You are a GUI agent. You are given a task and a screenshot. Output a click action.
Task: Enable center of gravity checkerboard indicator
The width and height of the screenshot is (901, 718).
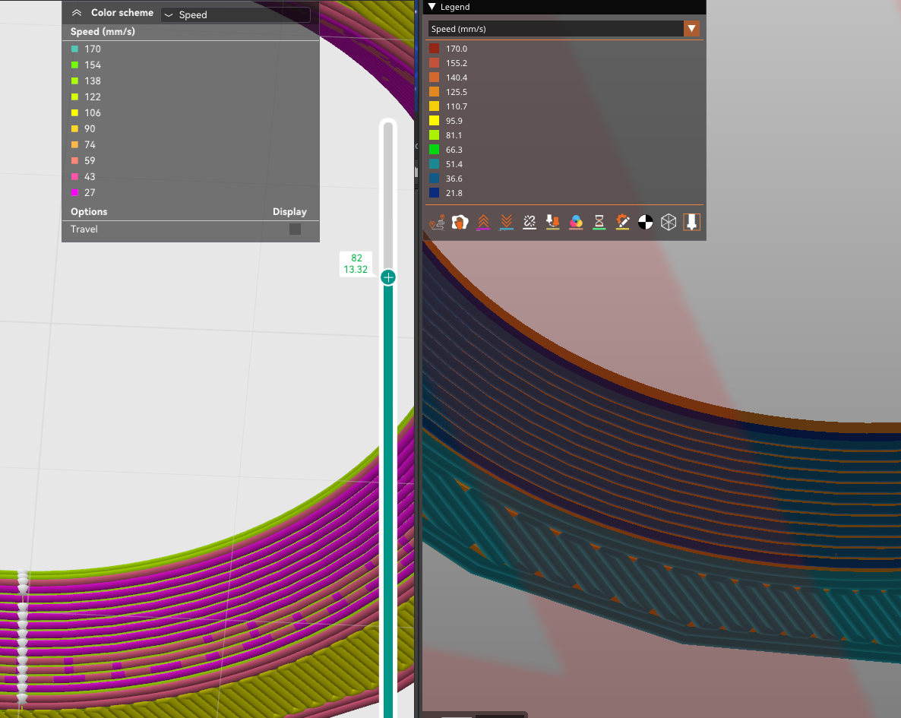click(645, 222)
